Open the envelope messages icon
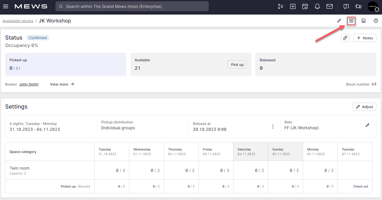This screenshot has width=382, height=200. pos(330,6)
